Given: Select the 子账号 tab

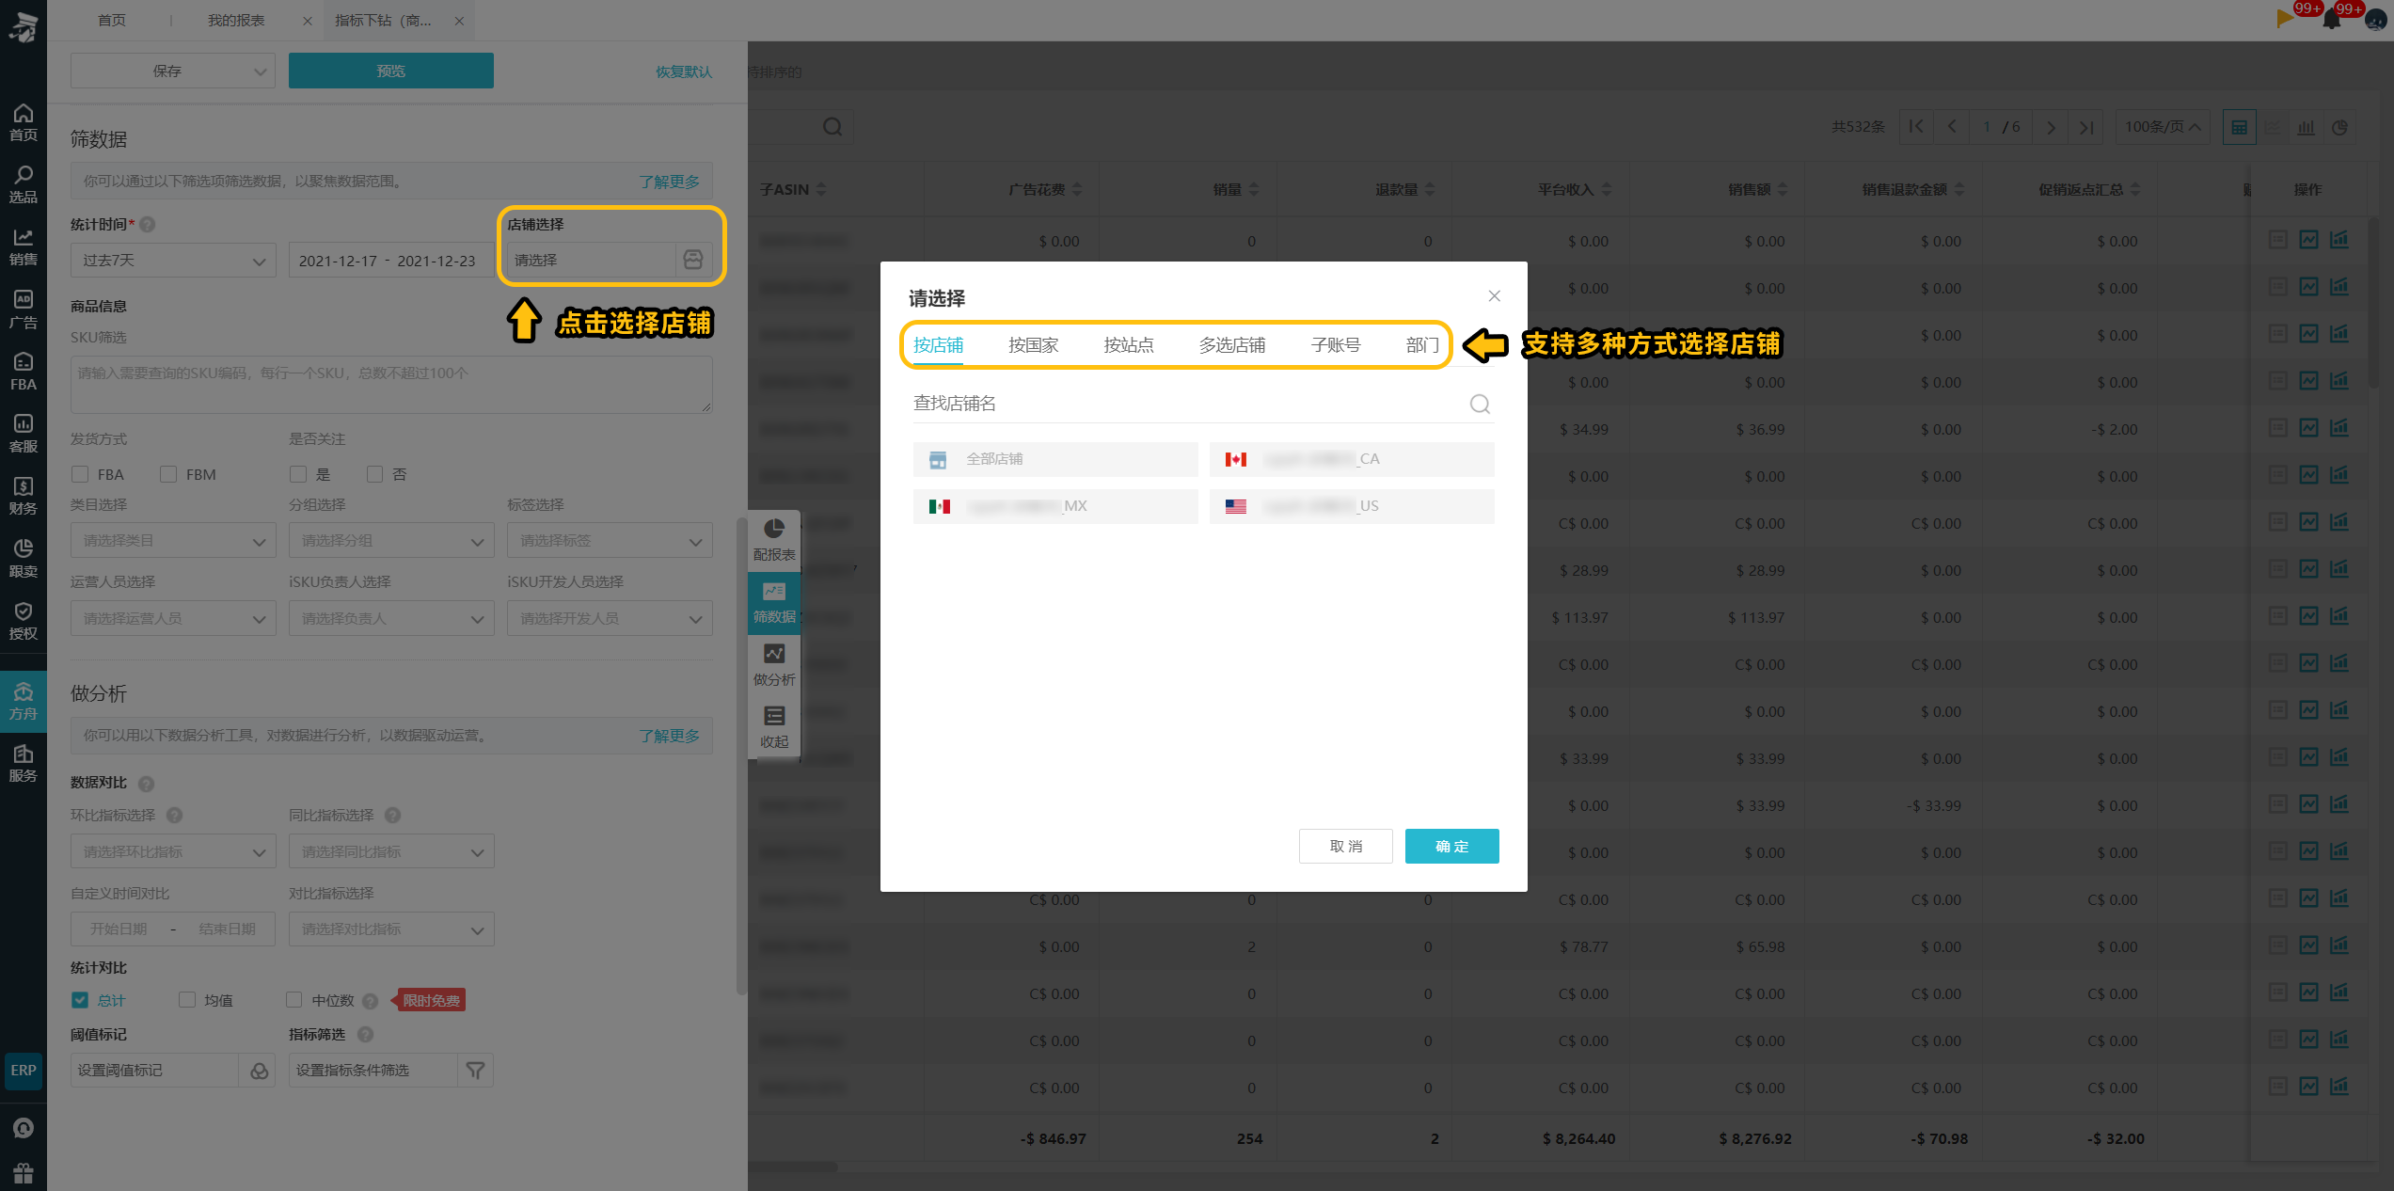Looking at the screenshot, I should [1335, 345].
